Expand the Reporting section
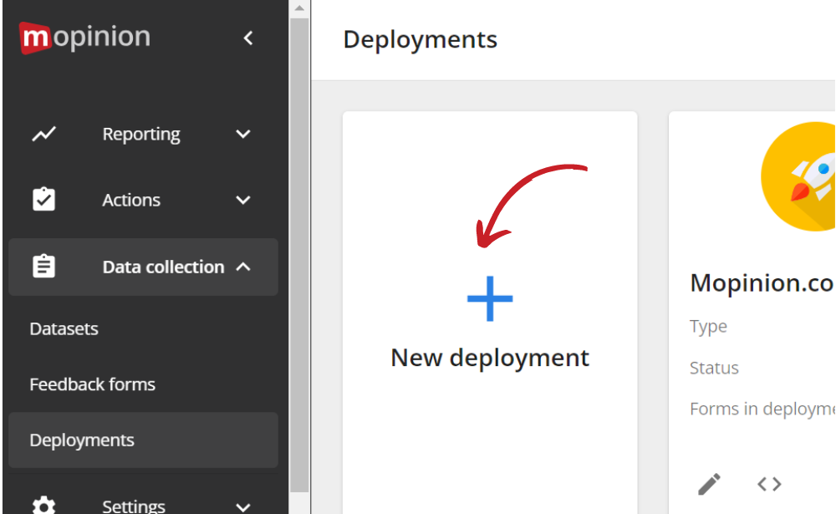This screenshot has width=836, height=514. (x=242, y=134)
